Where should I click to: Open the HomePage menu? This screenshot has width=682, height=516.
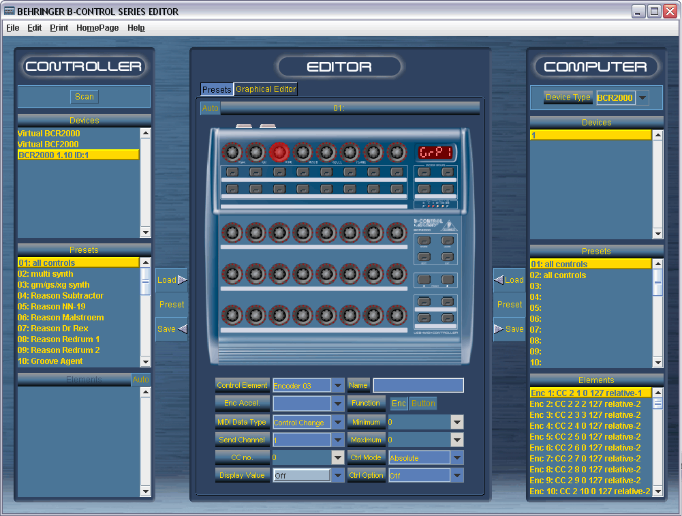[97, 28]
